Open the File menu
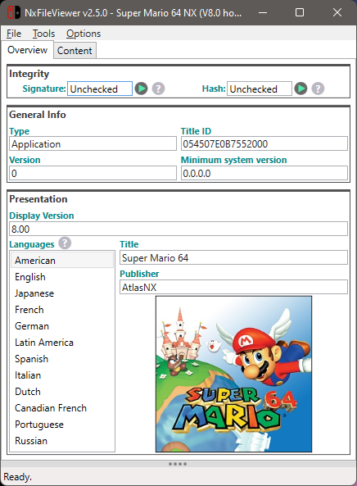The height and width of the screenshot is (486, 357). (14, 34)
